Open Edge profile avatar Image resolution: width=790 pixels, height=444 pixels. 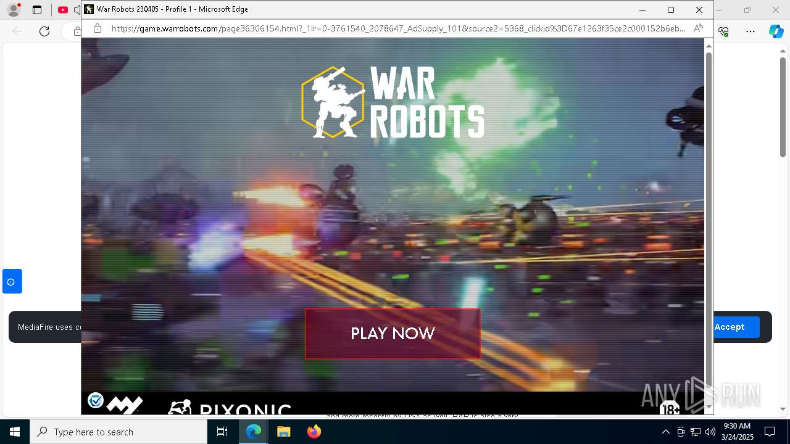[13, 10]
